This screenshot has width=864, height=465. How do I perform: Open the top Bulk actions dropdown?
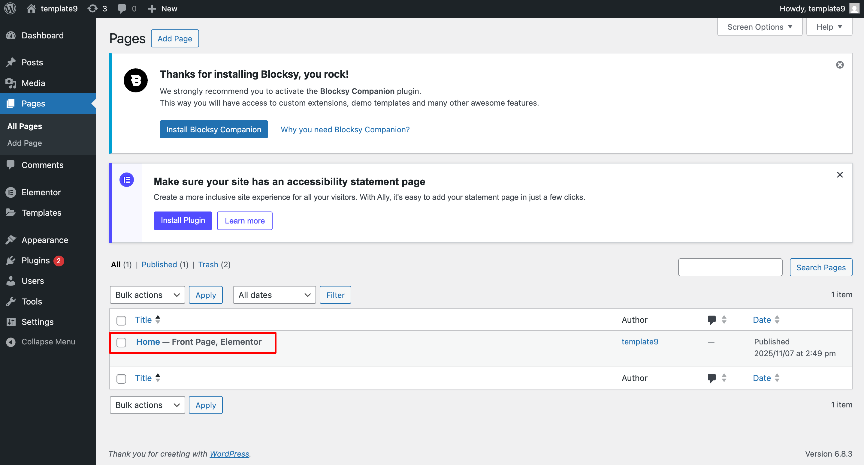coord(147,295)
